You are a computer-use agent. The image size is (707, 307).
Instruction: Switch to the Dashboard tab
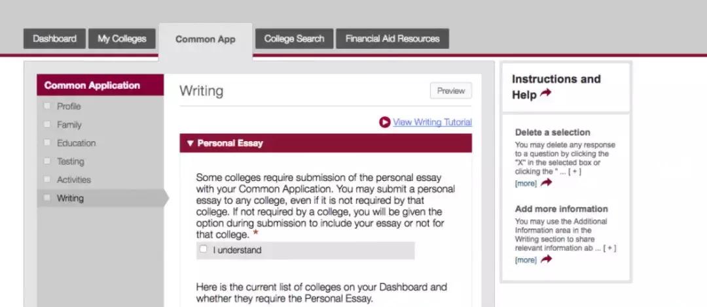pos(55,39)
